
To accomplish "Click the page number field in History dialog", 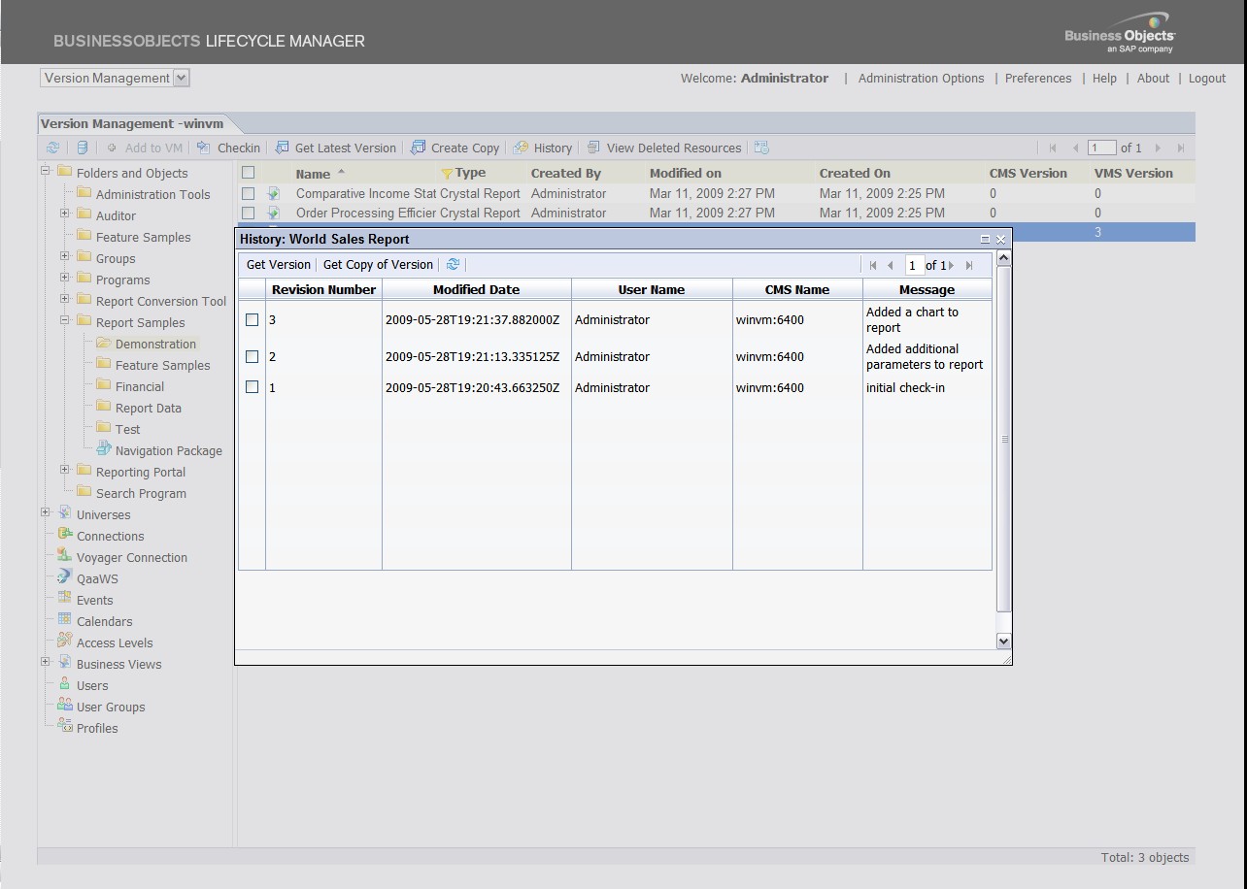I will click(914, 265).
